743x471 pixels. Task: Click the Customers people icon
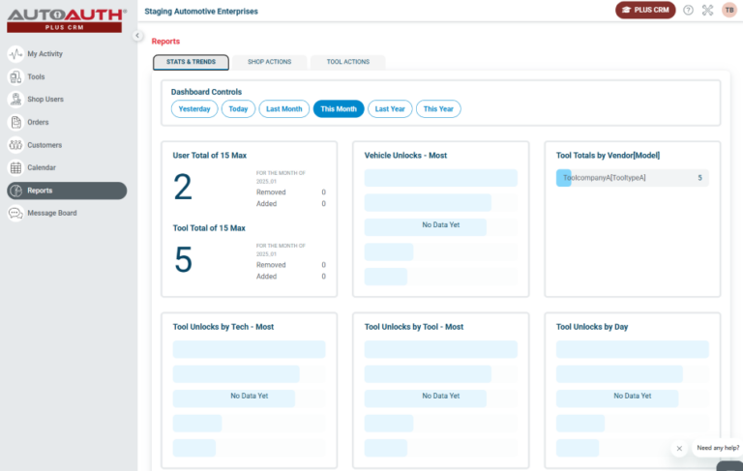(15, 145)
